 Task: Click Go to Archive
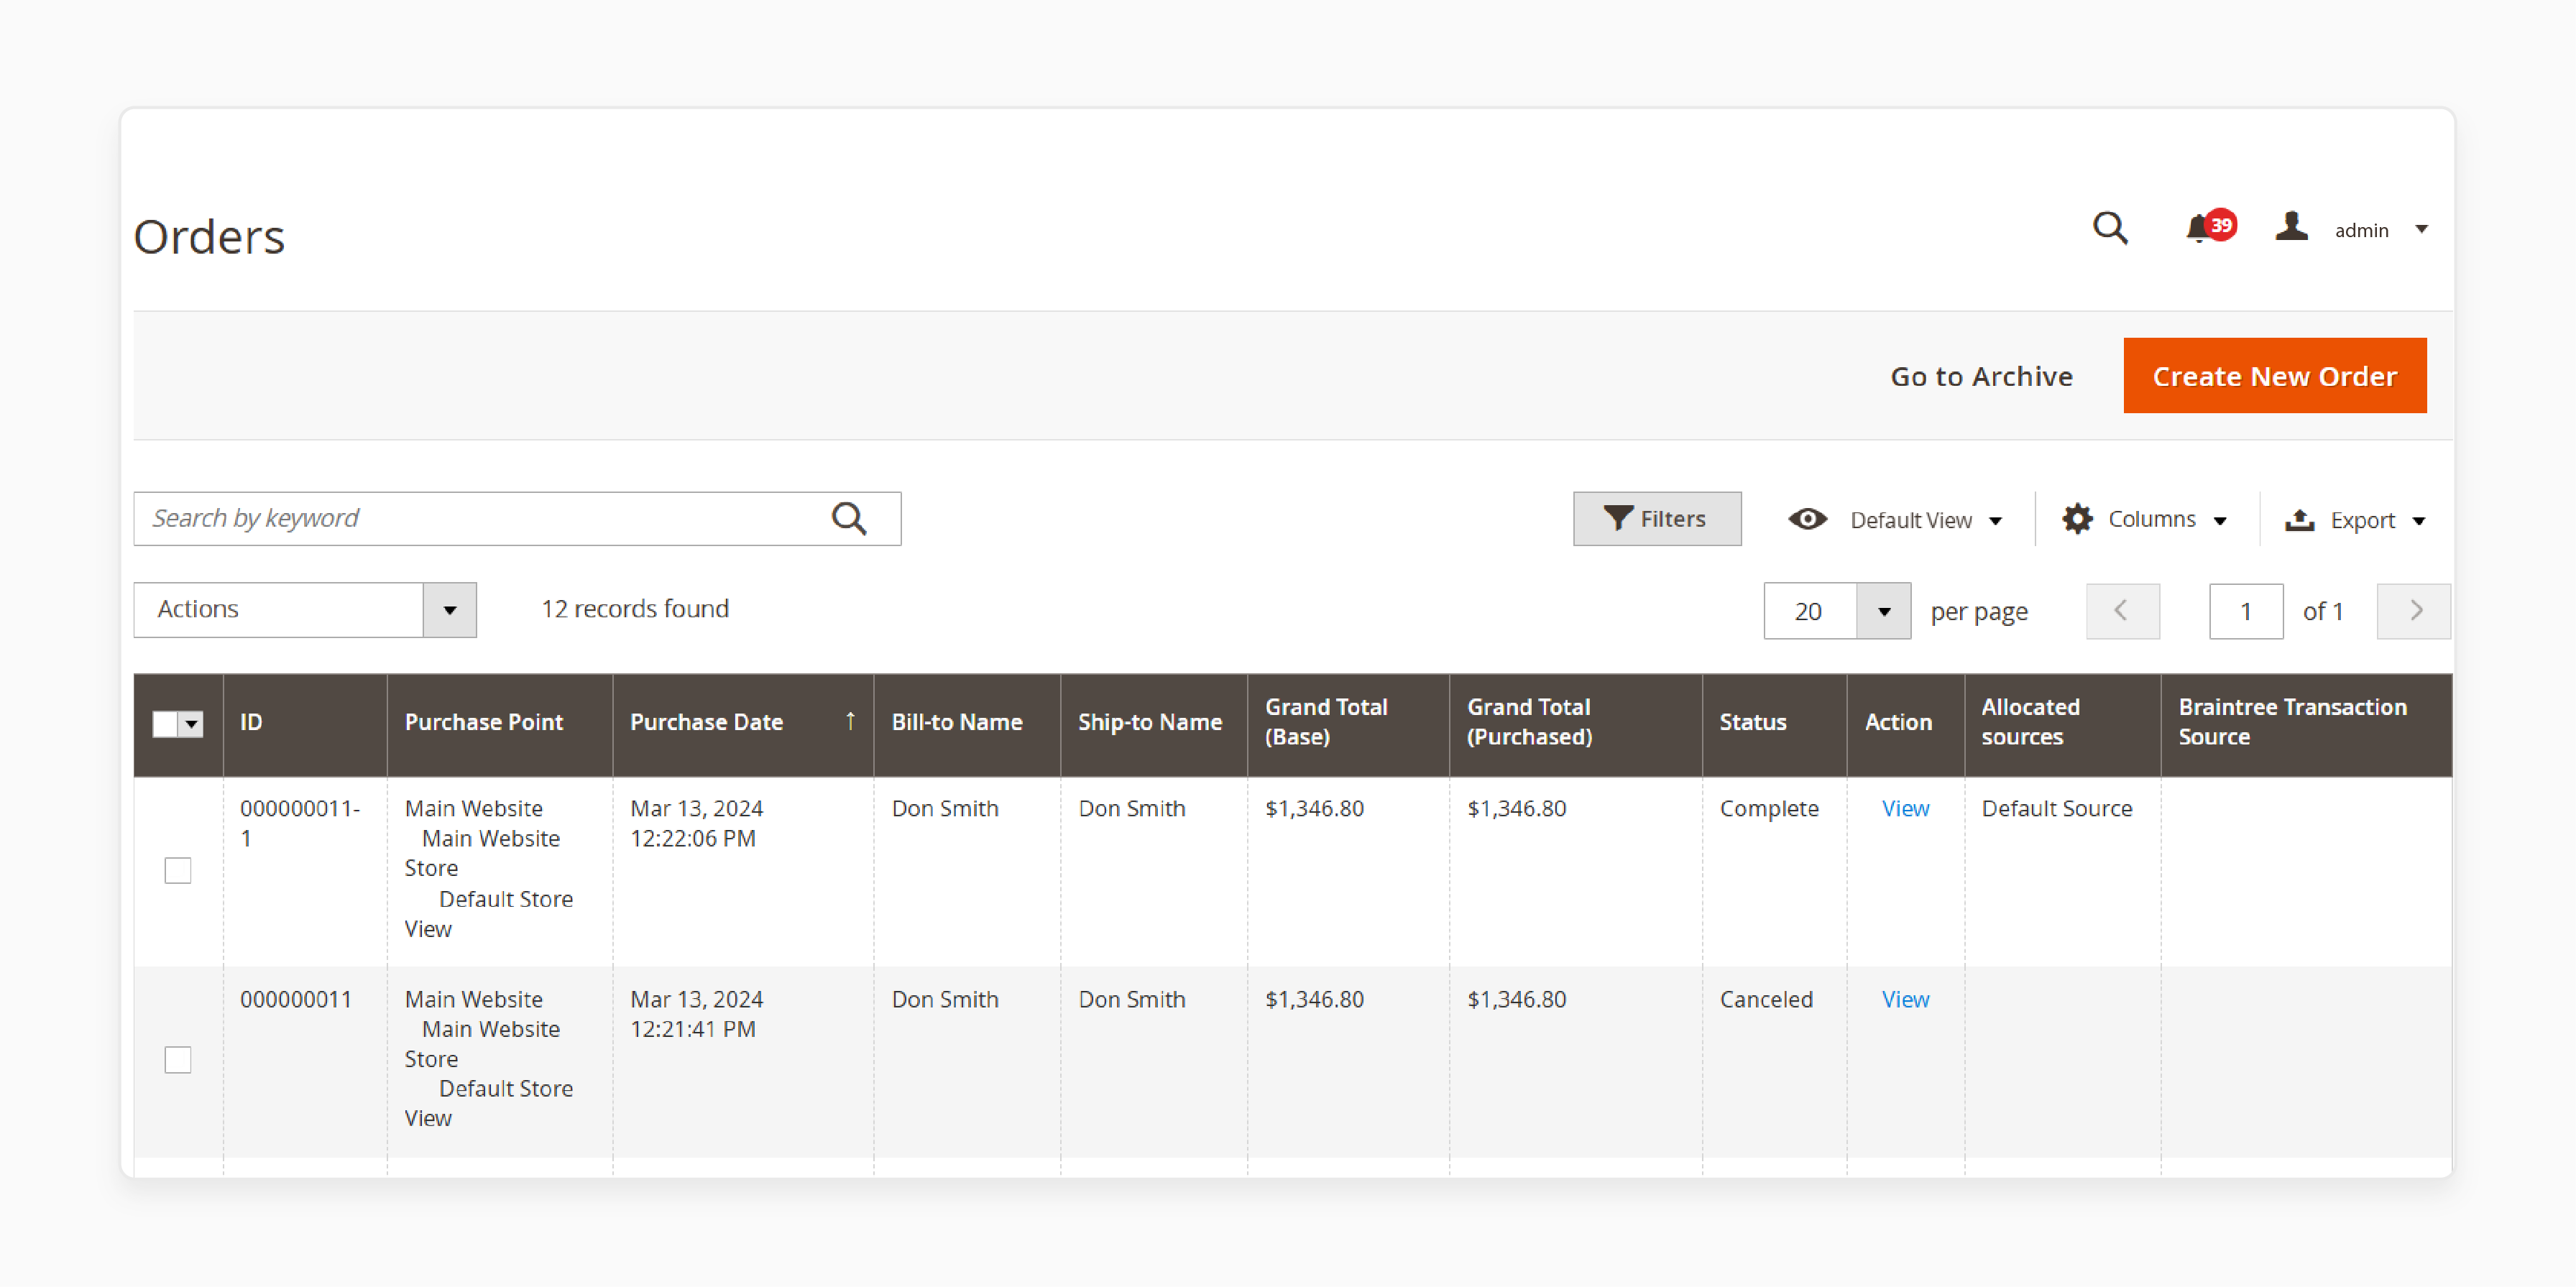pyautogui.click(x=1981, y=376)
